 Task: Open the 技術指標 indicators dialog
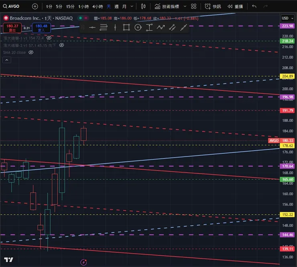[x=167, y=6]
